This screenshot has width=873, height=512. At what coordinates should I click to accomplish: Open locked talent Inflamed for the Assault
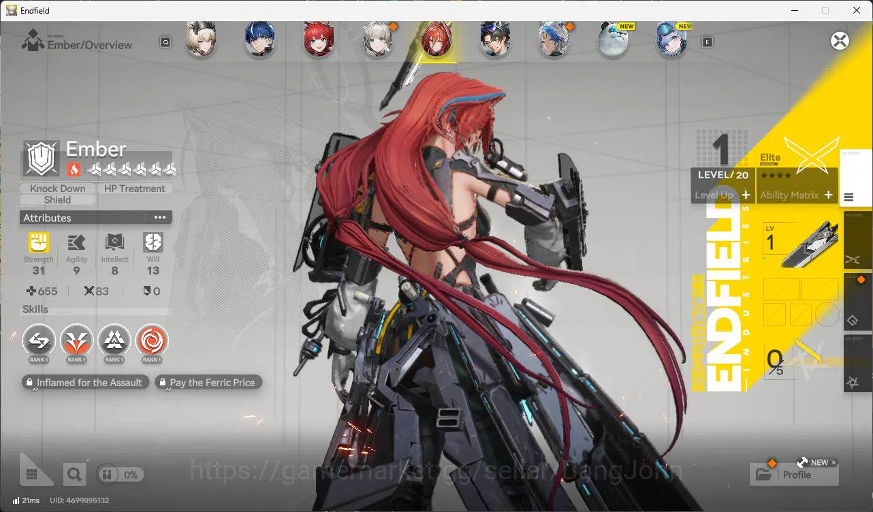pos(84,383)
